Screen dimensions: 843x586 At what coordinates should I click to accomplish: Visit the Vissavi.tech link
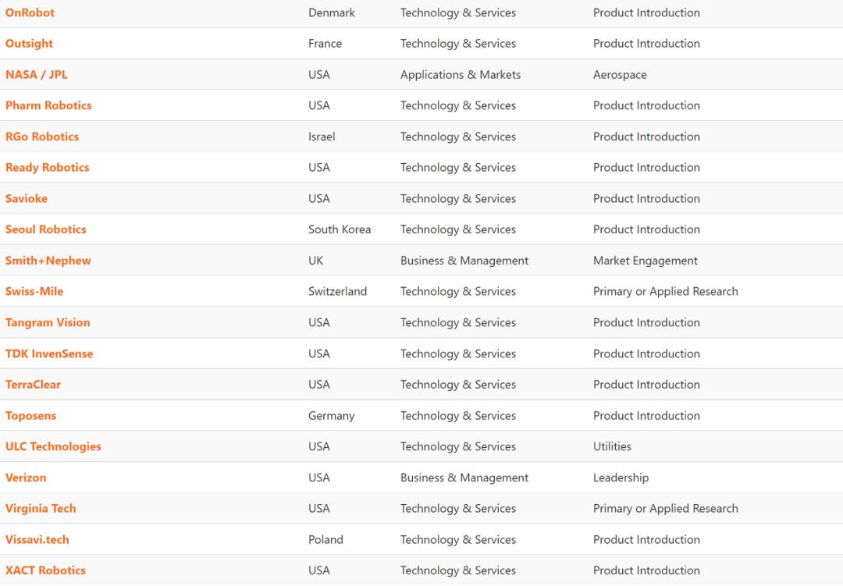pos(37,539)
